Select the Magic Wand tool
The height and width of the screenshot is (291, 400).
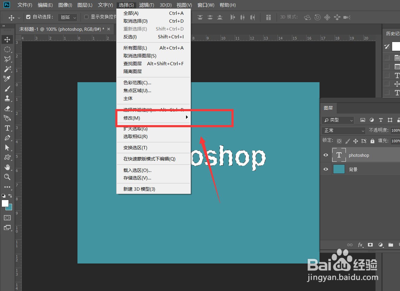pyautogui.click(x=7, y=69)
